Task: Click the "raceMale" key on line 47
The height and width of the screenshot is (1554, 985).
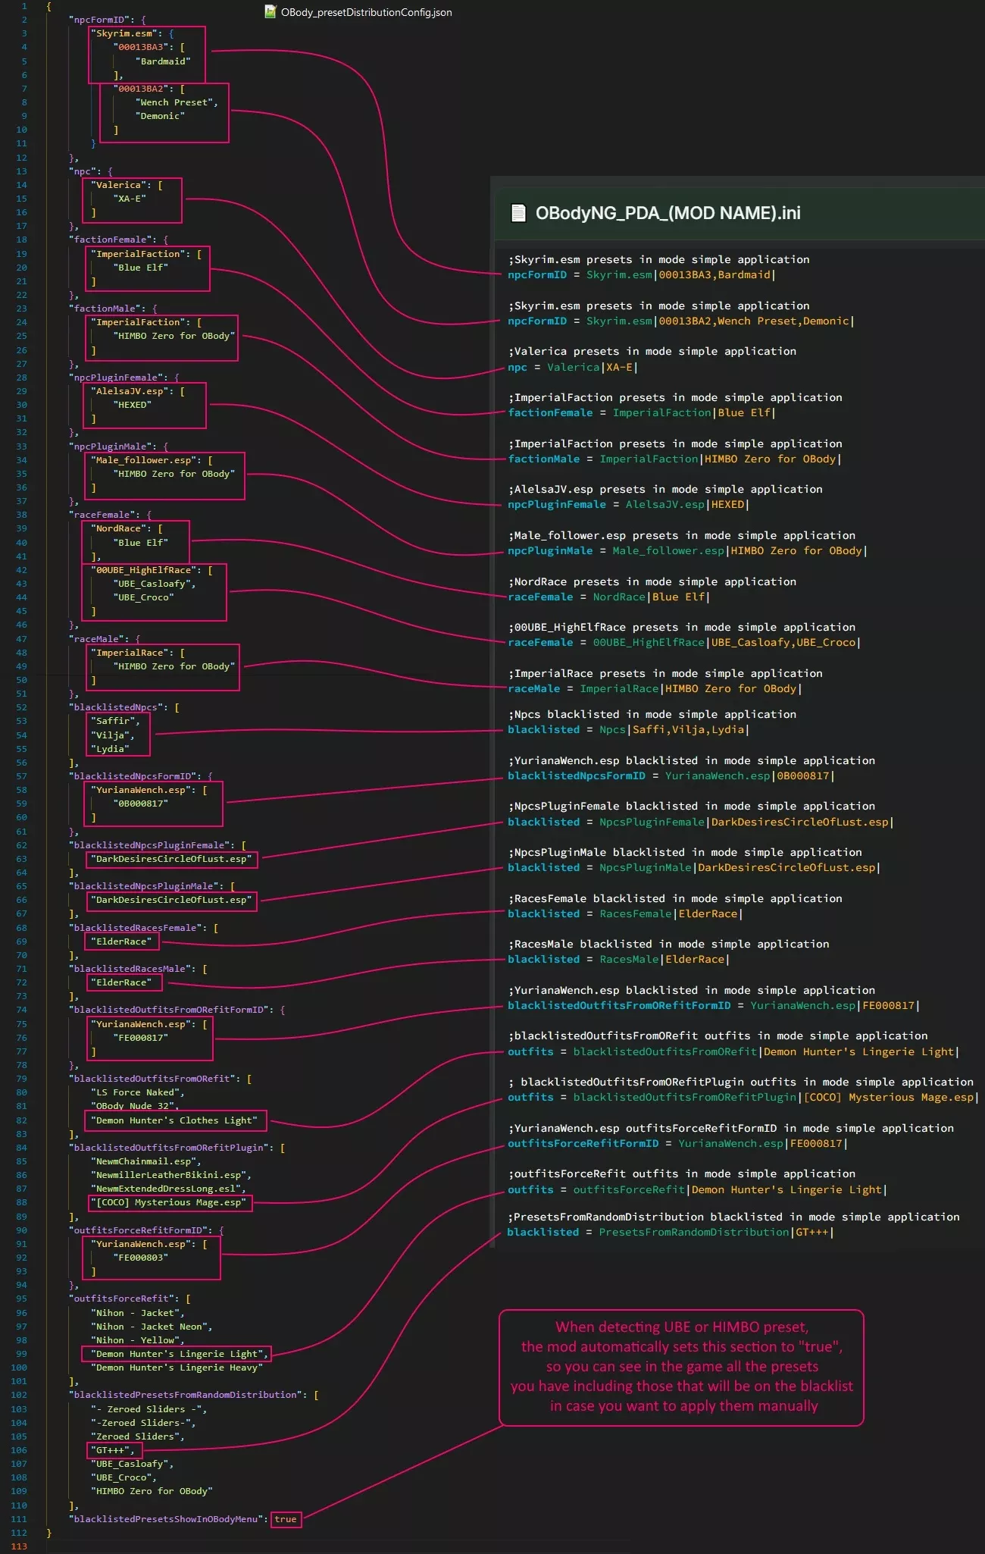Action: pyautogui.click(x=97, y=639)
